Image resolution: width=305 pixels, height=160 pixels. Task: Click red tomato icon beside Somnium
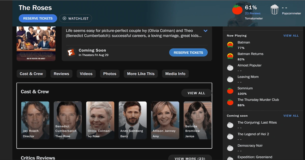tap(230, 91)
